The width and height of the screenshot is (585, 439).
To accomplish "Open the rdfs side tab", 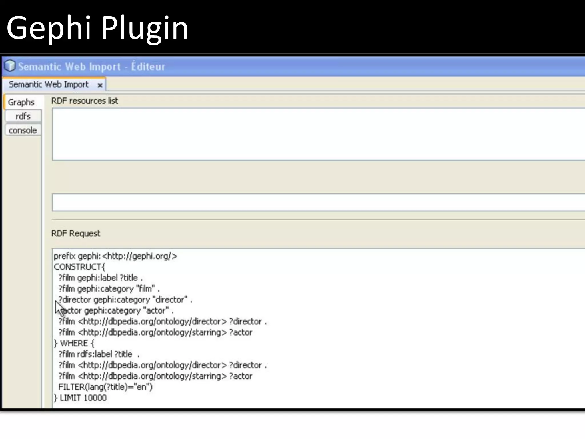I will [x=23, y=116].
